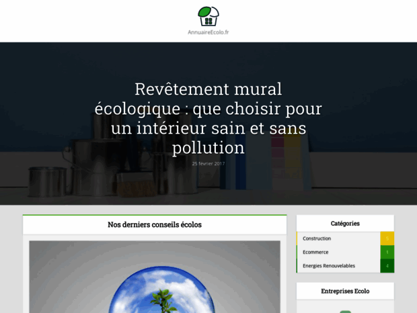Click the green Ecommerce count badge
Viewport: 417px width, 313px height.
[387, 252]
